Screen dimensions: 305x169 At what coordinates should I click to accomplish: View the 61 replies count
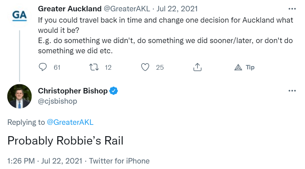click(x=57, y=67)
